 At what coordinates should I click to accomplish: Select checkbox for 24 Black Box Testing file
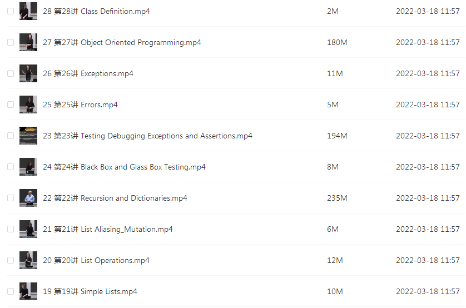[x=11, y=167]
